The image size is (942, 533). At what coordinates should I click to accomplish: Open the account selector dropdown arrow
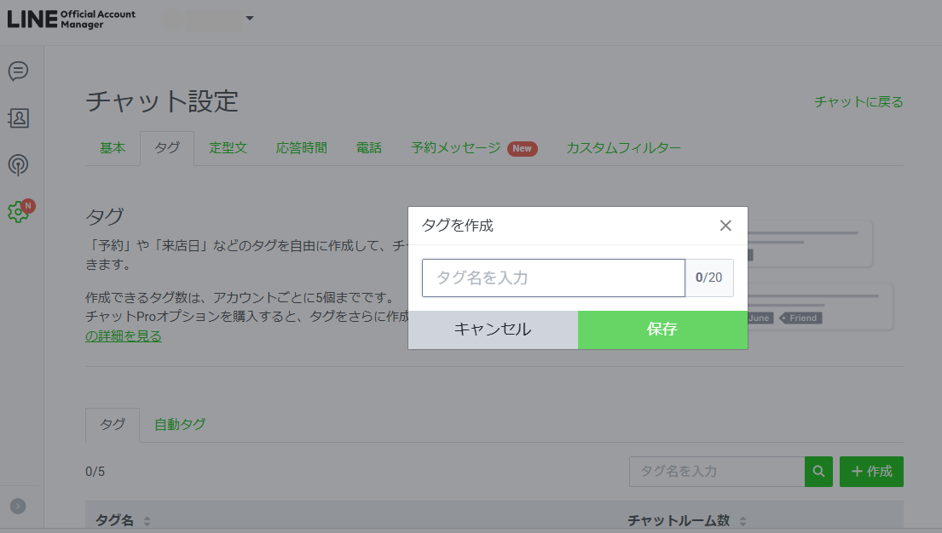point(249,19)
